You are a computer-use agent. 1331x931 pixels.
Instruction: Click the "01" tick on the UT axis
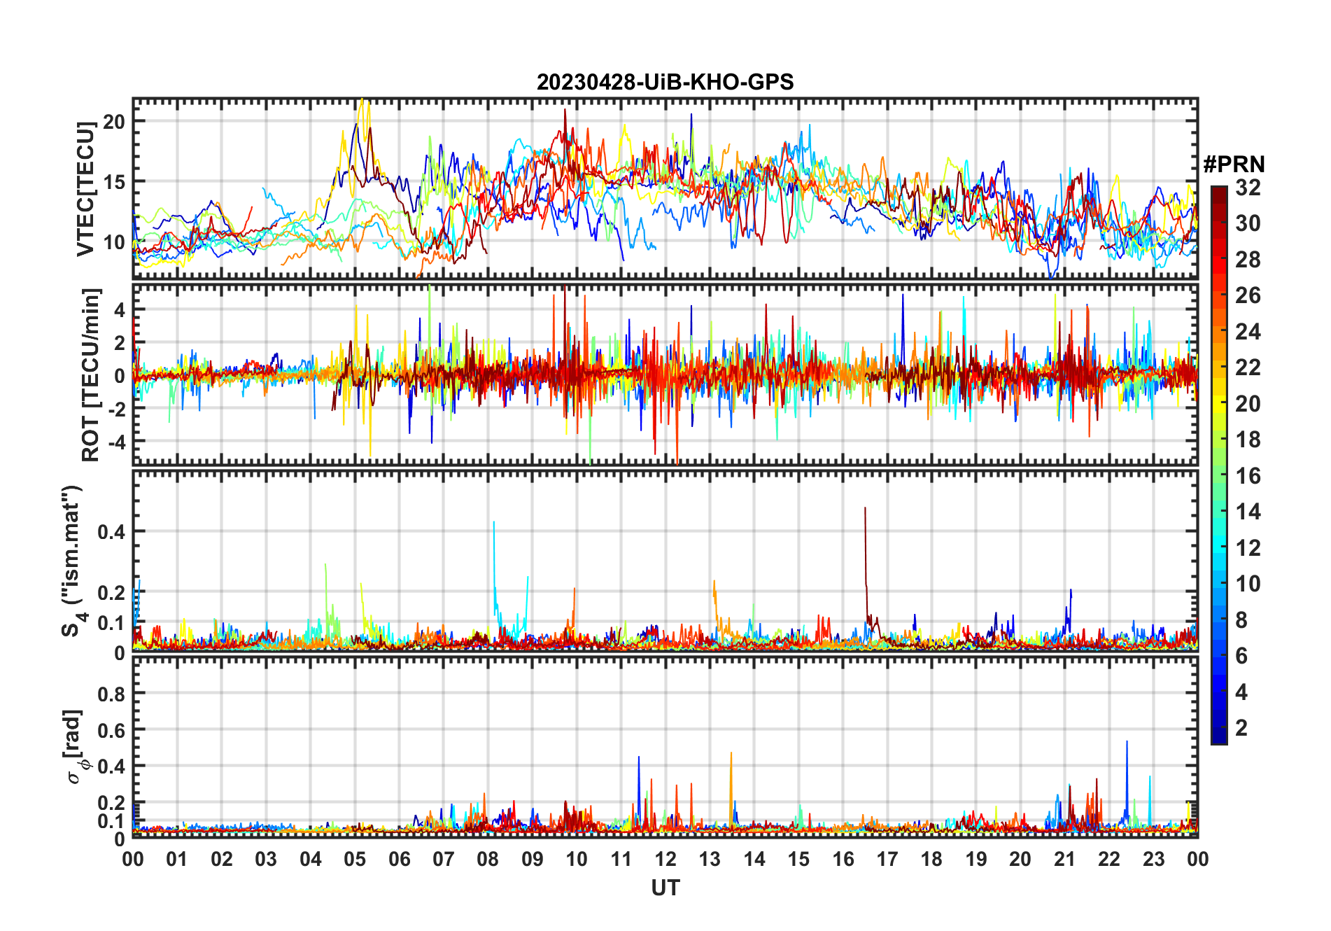click(177, 859)
